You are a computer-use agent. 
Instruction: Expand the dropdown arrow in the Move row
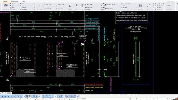click(35, 6)
